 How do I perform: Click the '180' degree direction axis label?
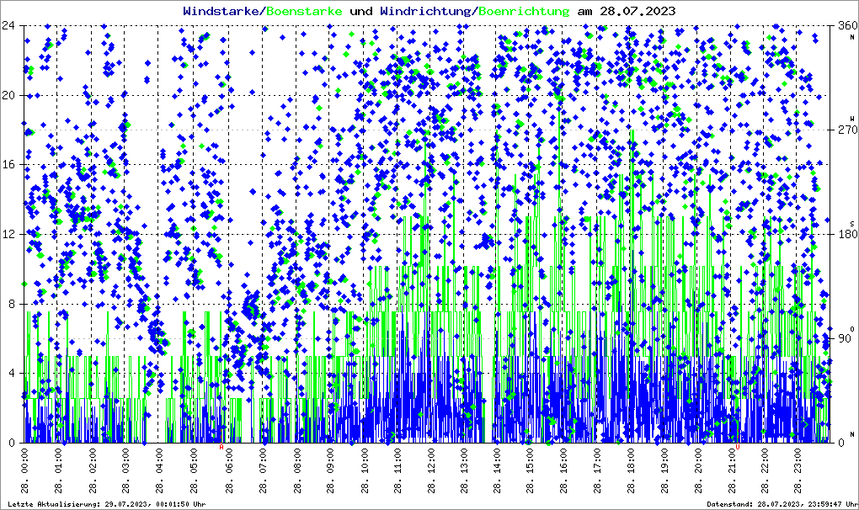click(847, 234)
